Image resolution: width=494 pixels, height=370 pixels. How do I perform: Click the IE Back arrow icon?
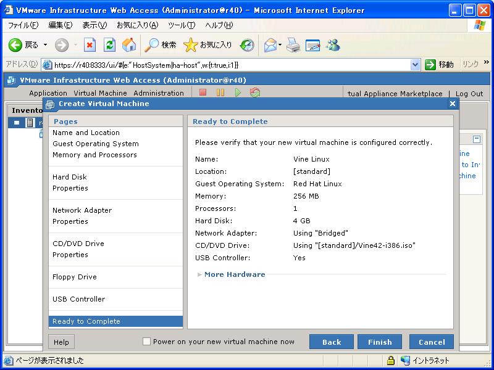(x=15, y=45)
